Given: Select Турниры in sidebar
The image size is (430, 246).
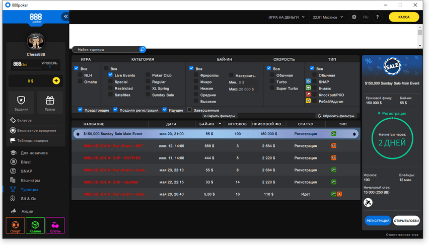Looking at the screenshot, I should point(29,189).
